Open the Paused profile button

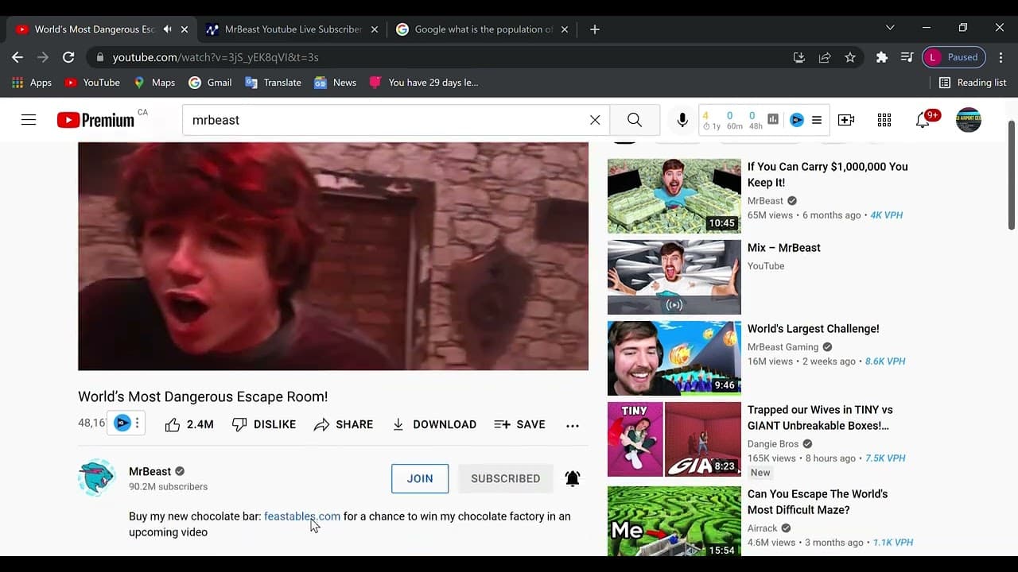point(954,57)
